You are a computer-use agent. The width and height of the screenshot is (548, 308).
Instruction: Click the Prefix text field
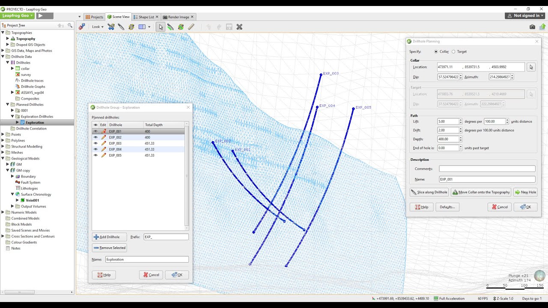coord(166,237)
